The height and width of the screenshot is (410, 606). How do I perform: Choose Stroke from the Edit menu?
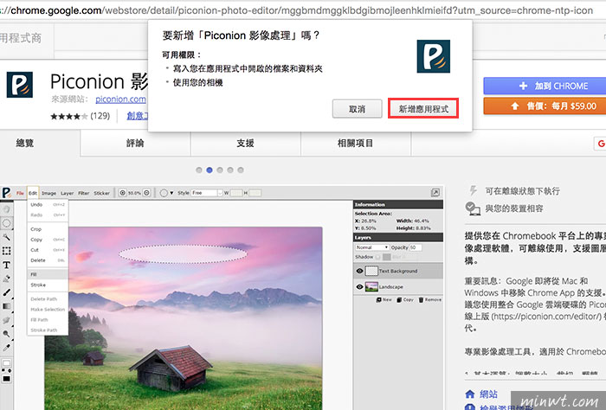pyautogui.click(x=48, y=285)
